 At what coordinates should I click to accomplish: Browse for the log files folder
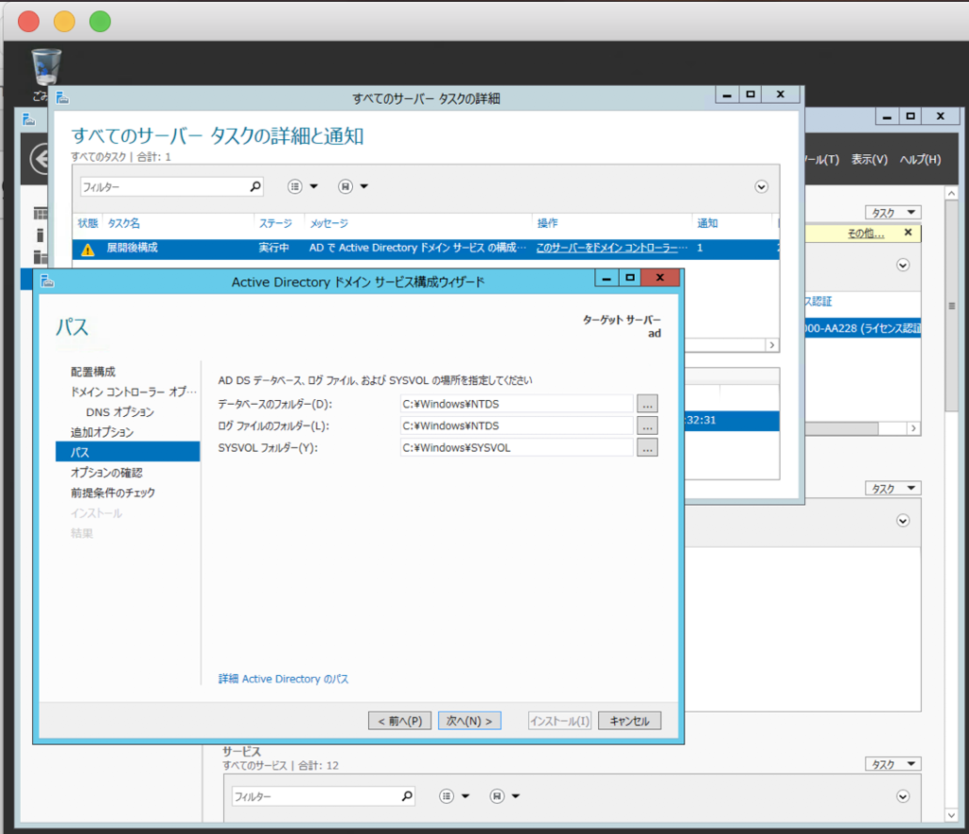coord(647,426)
